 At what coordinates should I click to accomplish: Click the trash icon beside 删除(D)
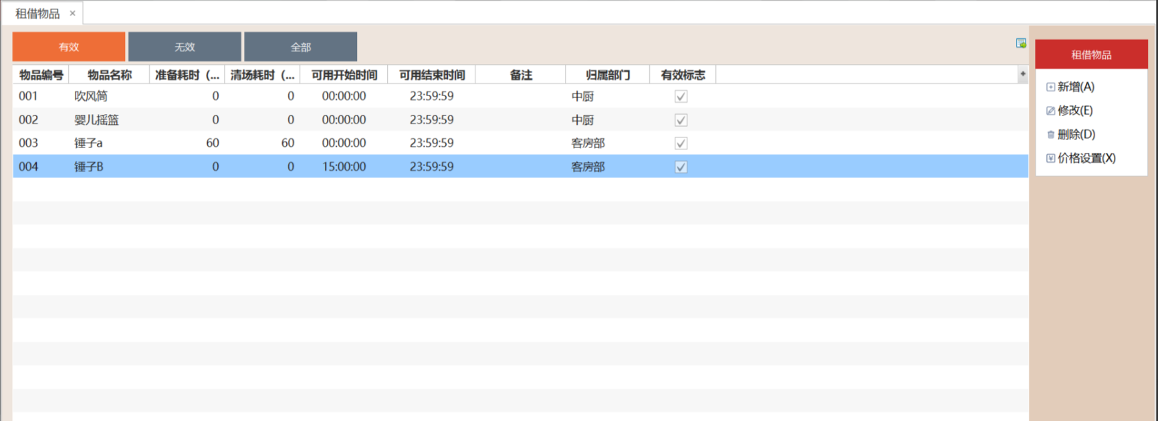[1050, 135]
